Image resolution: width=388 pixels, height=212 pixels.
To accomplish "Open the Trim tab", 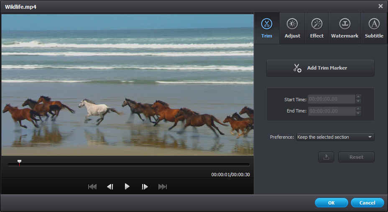I will [267, 28].
